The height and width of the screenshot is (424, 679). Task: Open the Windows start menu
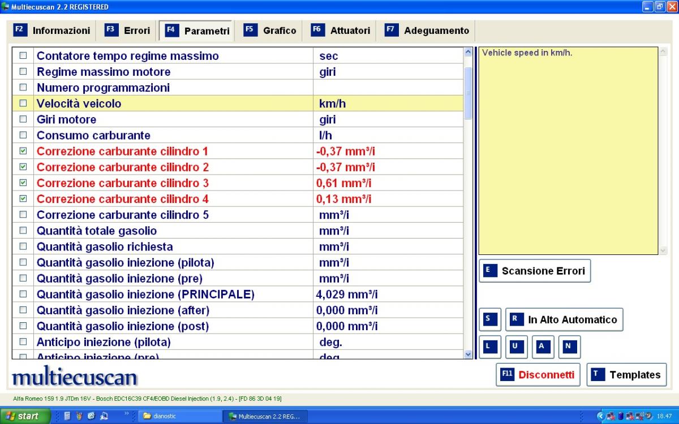[25, 416]
